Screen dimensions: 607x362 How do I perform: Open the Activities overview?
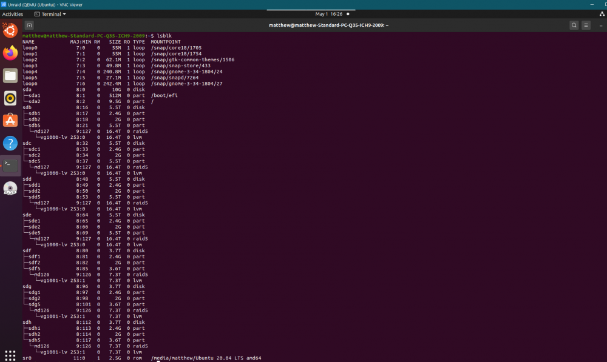click(13, 14)
